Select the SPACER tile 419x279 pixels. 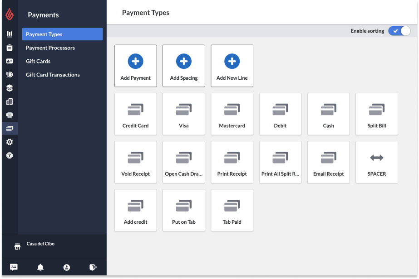click(x=377, y=162)
